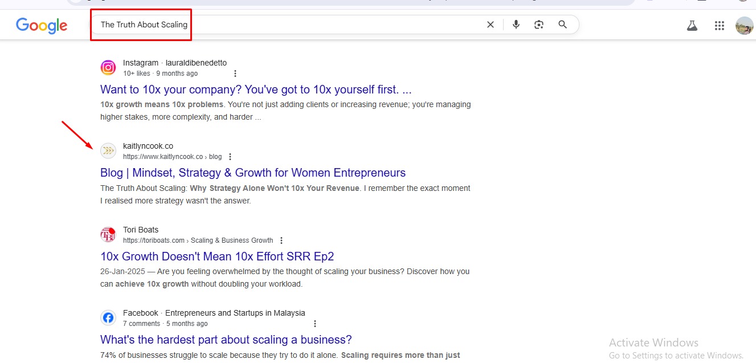Image resolution: width=756 pixels, height=363 pixels.
Task: Click the Google logo
Action: [x=42, y=25]
